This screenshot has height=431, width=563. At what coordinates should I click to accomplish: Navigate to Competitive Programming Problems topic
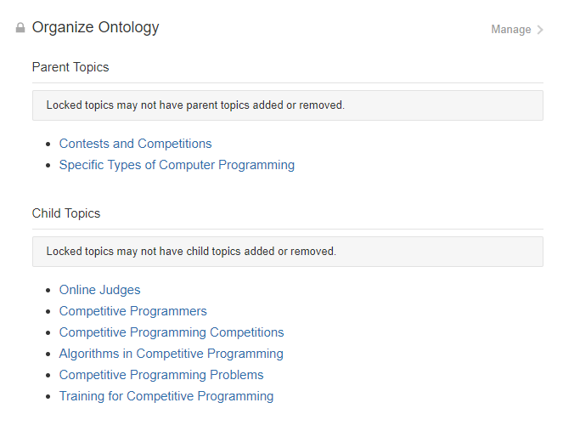click(161, 375)
